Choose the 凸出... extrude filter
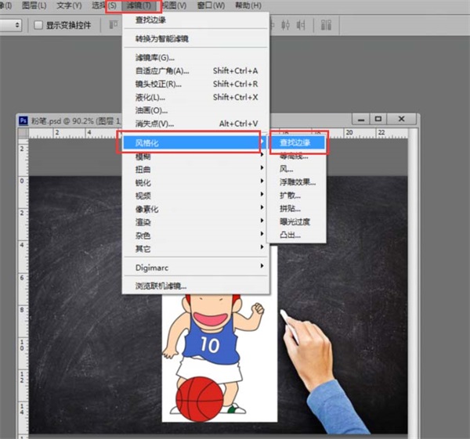Image resolution: width=470 pixels, height=439 pixels. 296,235
